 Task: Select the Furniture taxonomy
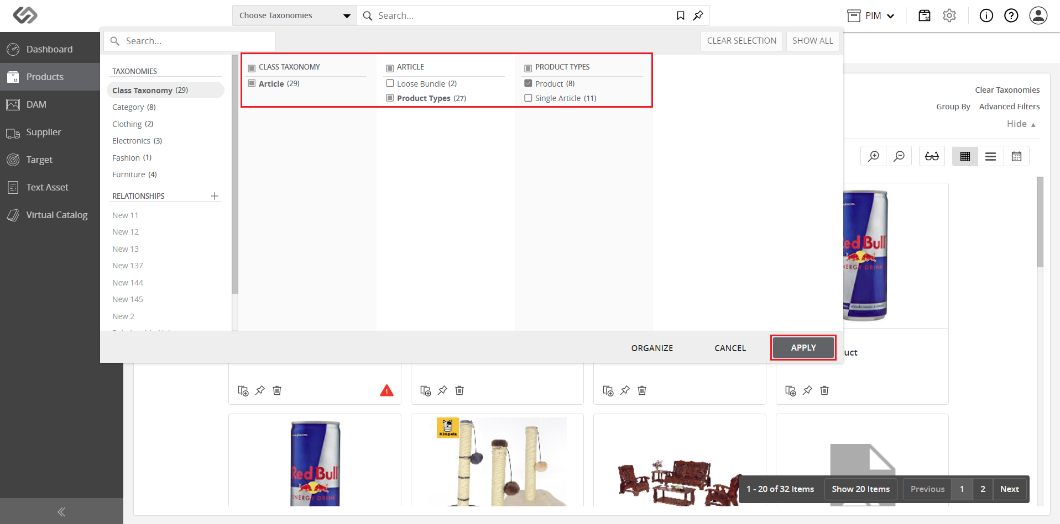point(134,174)
